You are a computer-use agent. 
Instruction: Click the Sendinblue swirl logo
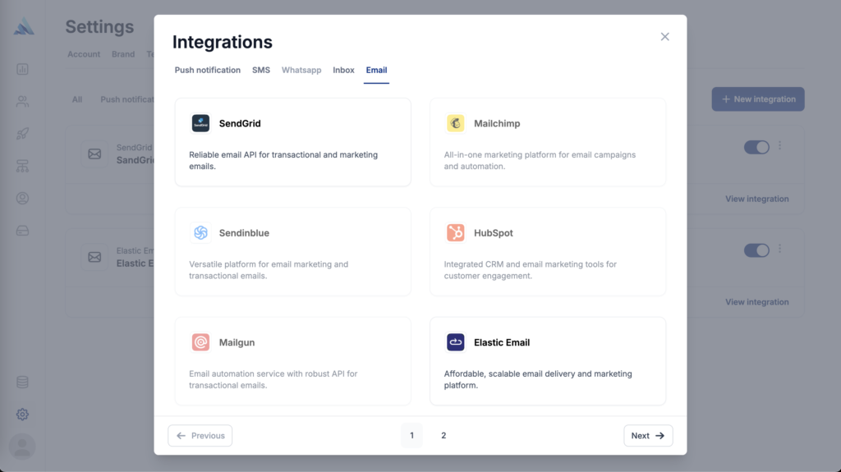pyautogui.click(x=200, y=233)
